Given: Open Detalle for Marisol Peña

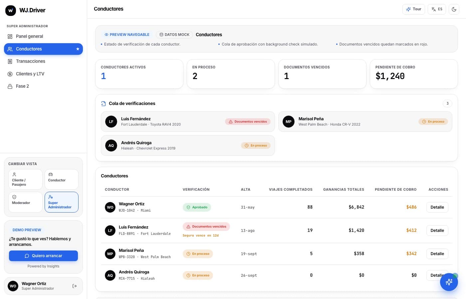Looking at the screenshot, I should [x=437, y=254].
